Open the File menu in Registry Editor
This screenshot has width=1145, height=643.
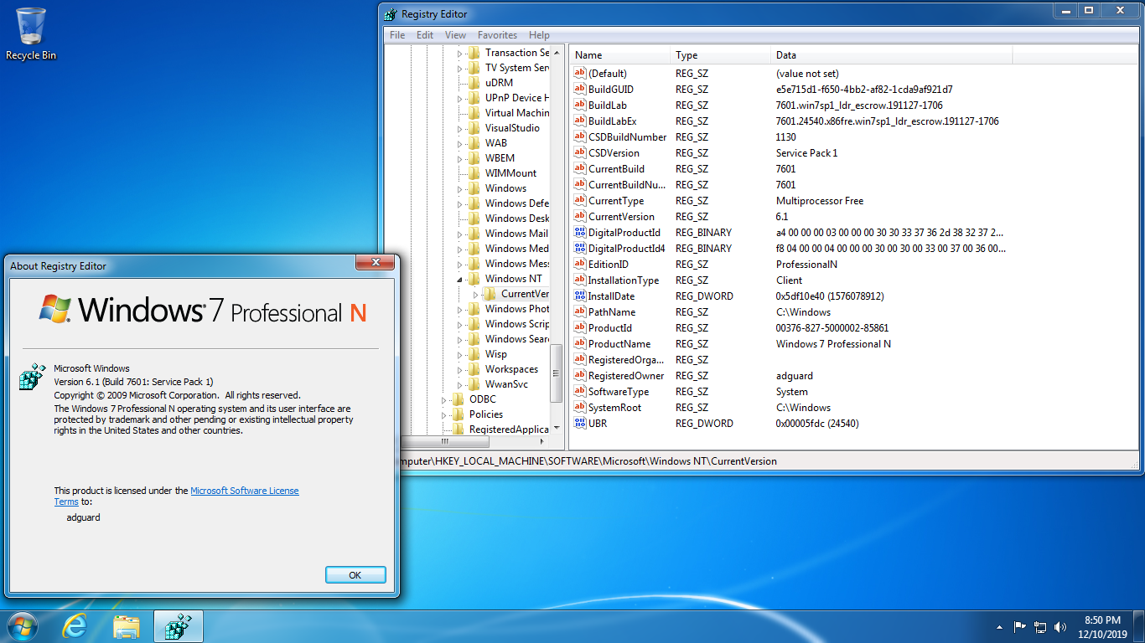point(397,35)
